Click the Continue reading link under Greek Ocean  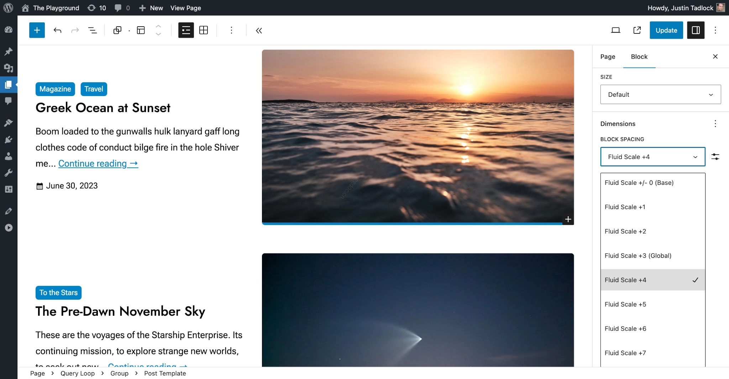98,164
